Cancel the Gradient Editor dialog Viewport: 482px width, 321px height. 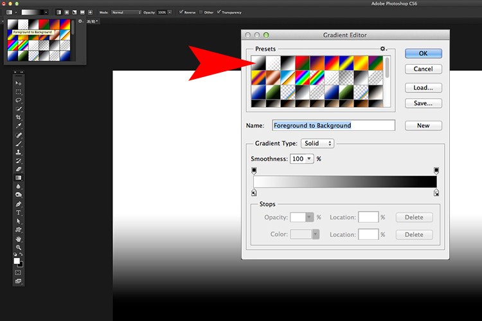pos(424,69)
